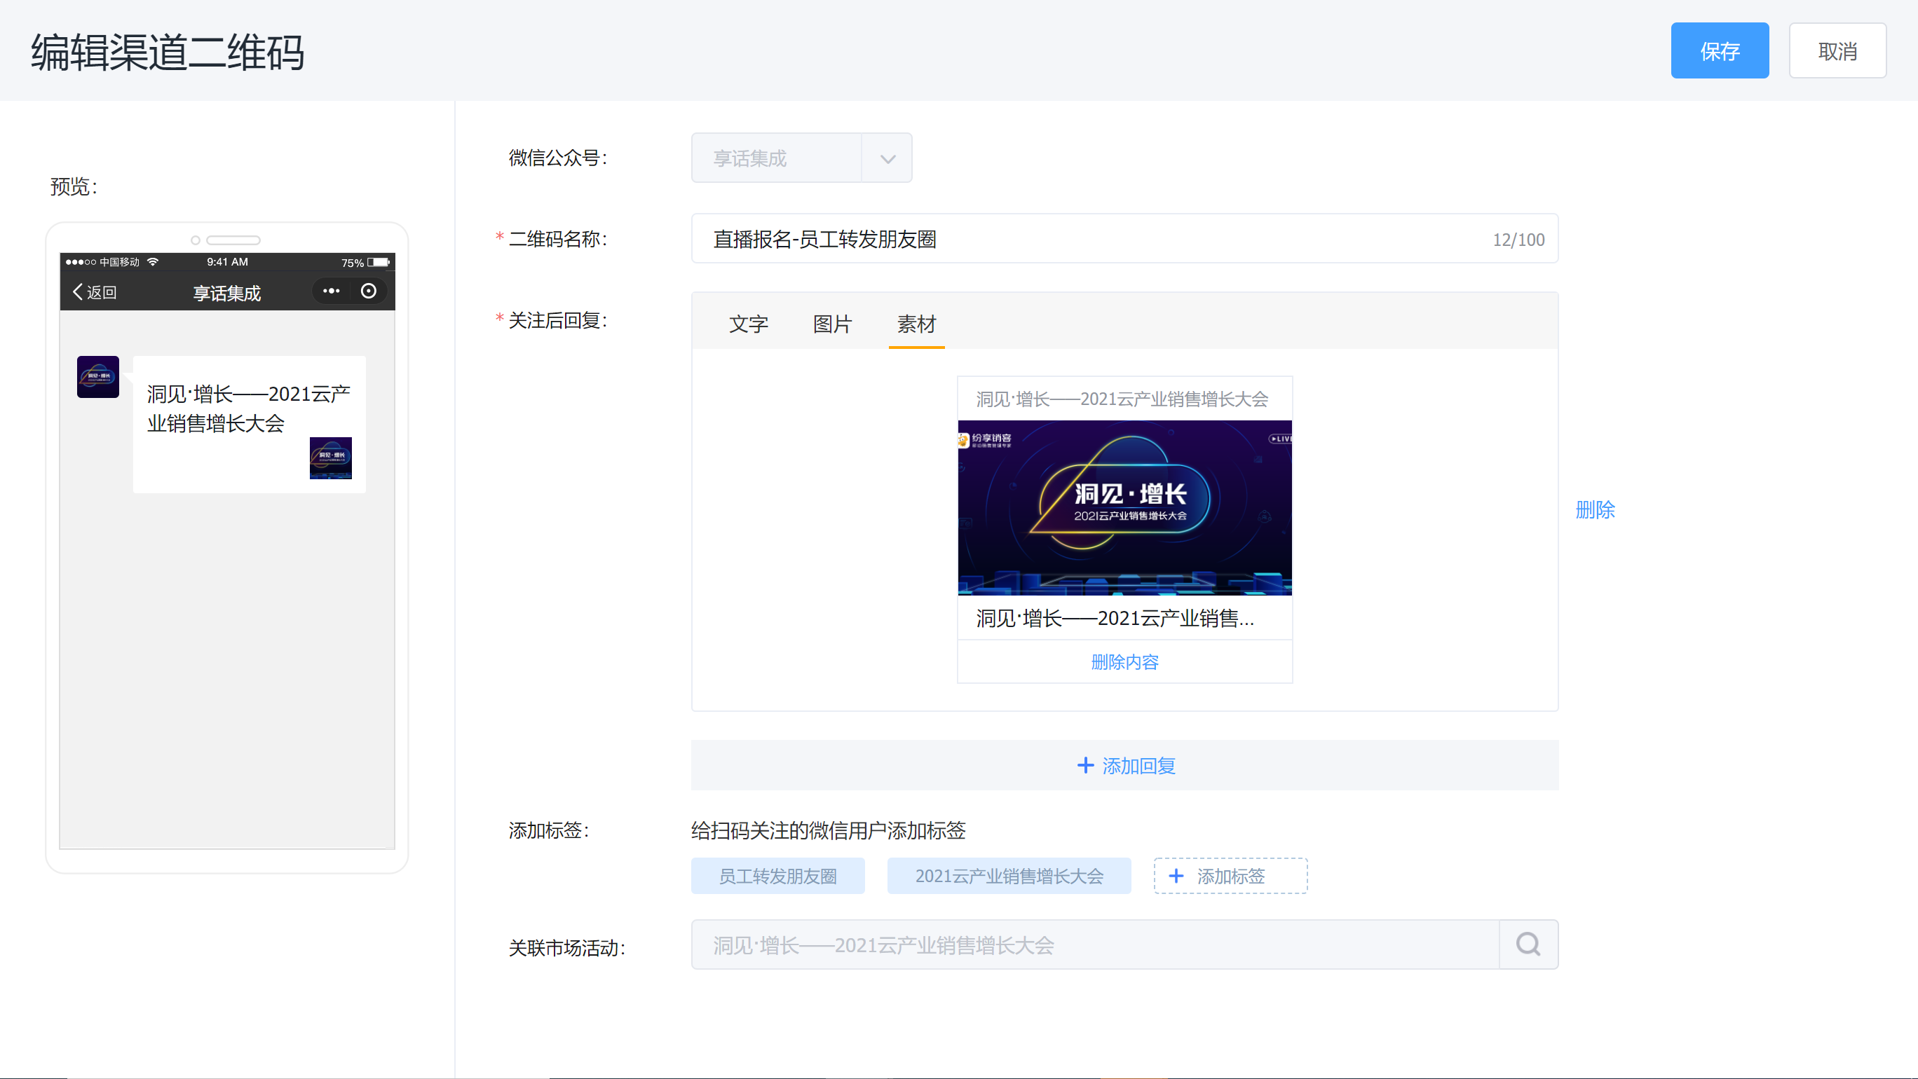Click the blue 保存 button

pyautogui.click(x=1719, y=50)
